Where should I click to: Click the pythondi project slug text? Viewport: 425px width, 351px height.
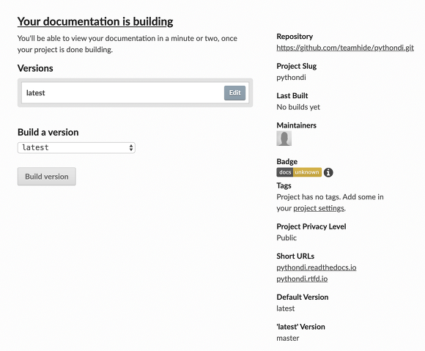point(291,78)
